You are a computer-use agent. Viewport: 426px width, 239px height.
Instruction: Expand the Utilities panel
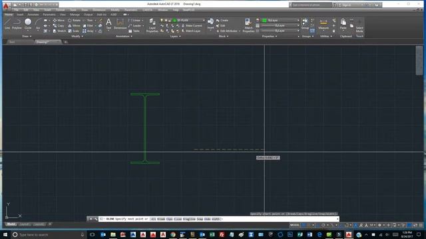(x=326, y=36)
